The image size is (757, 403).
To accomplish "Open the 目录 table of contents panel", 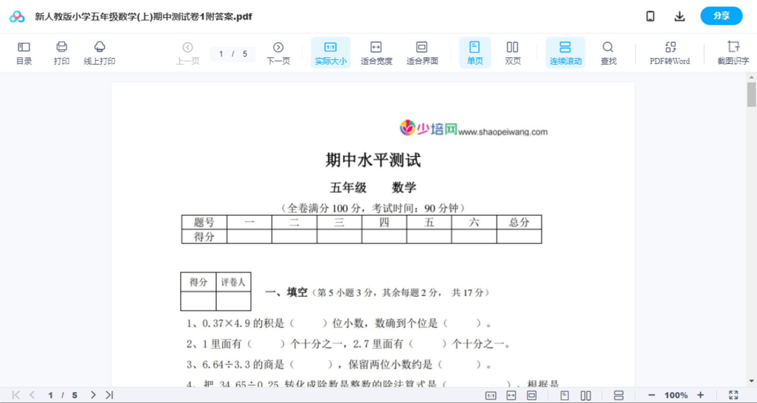I will (24, 52).
